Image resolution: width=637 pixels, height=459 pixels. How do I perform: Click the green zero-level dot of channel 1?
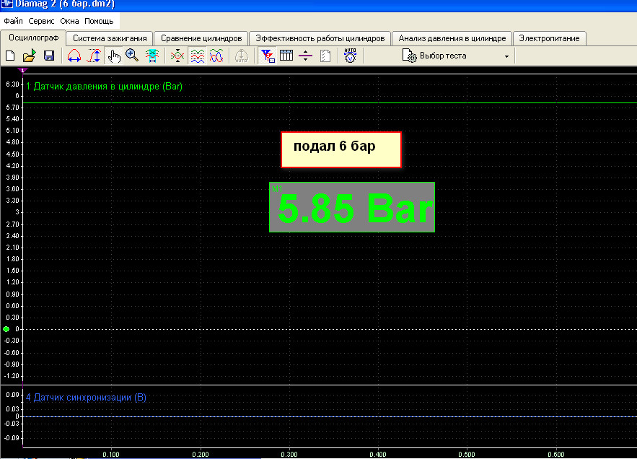[x=6, y=329]
